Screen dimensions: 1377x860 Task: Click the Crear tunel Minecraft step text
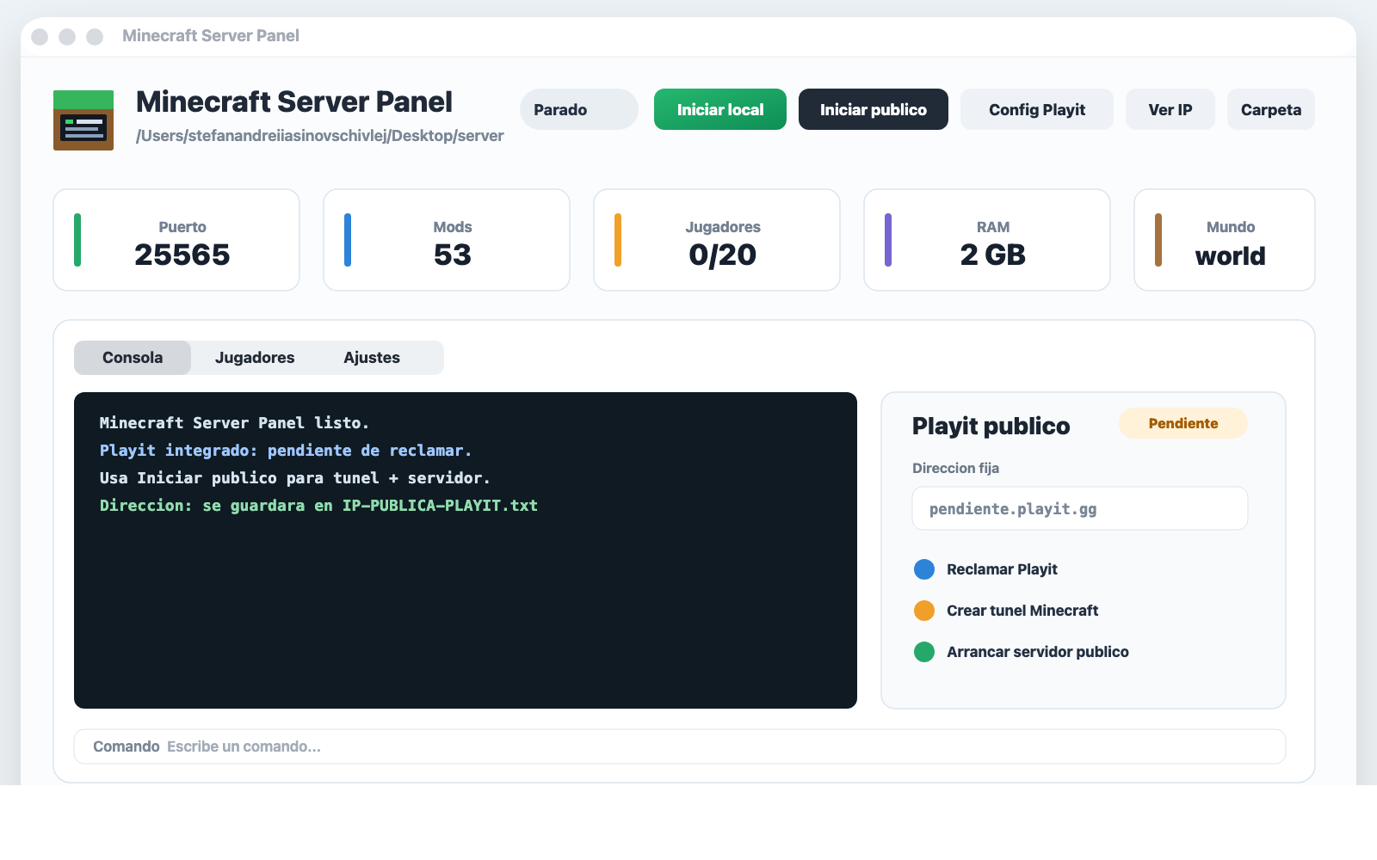(1022, 611)
